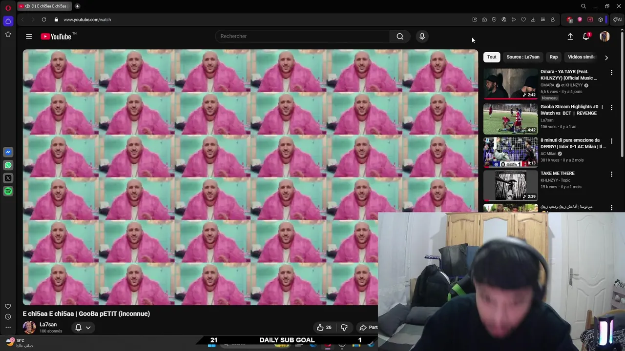Viewport: 625px width, 351px height.
Task: Select the Rap filter chip
Action: coord(553,57)
